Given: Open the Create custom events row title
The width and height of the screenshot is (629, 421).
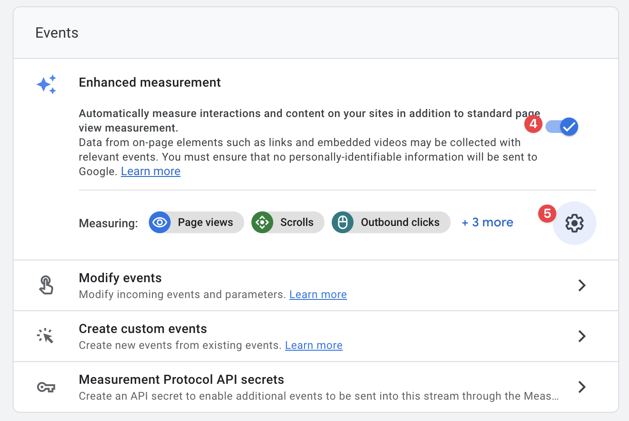Looking at the screenshot, I should click(143, 329).
